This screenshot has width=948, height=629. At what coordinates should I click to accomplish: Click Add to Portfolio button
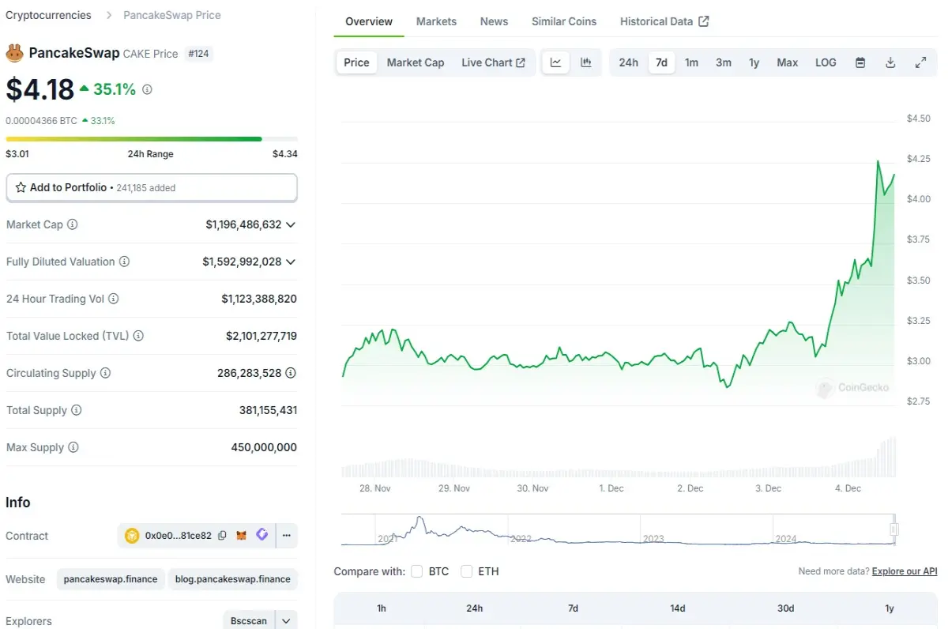pos(152,187)
